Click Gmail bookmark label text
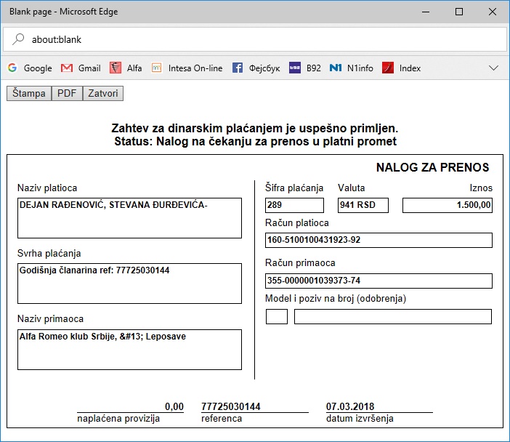This screenshot has width=510, height=442. [x=89, y=68]
